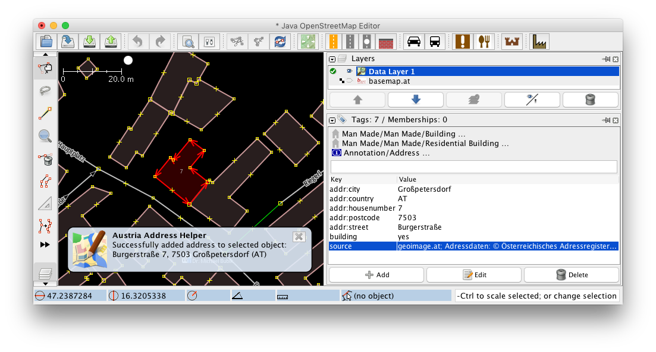Viewport: 656px width, 352px height.
Task: Download map data with green down arrow
Action: click(x=89, y=42)
